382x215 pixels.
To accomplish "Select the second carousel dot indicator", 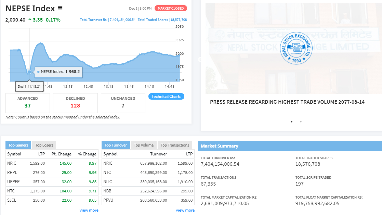I will 301,122.
